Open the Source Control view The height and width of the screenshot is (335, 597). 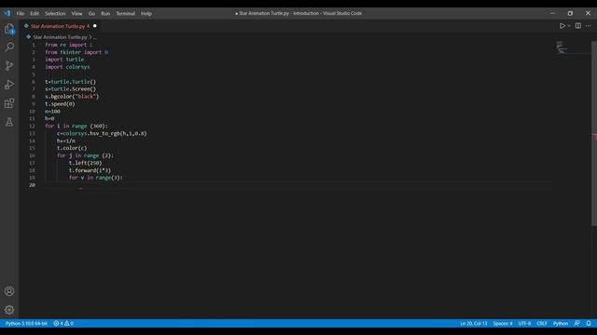[9, 66]
